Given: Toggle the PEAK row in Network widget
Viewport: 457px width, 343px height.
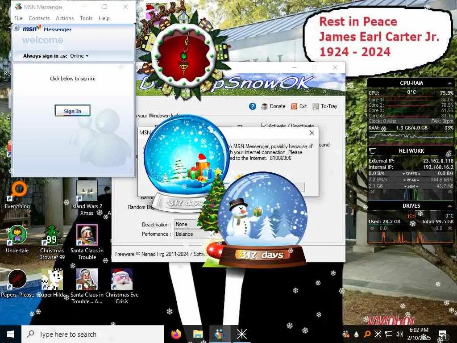Looking at the screenshot, I should (x=411, y=180).
